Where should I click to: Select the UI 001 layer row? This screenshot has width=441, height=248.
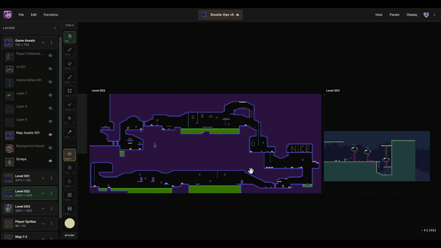(30, 69)
